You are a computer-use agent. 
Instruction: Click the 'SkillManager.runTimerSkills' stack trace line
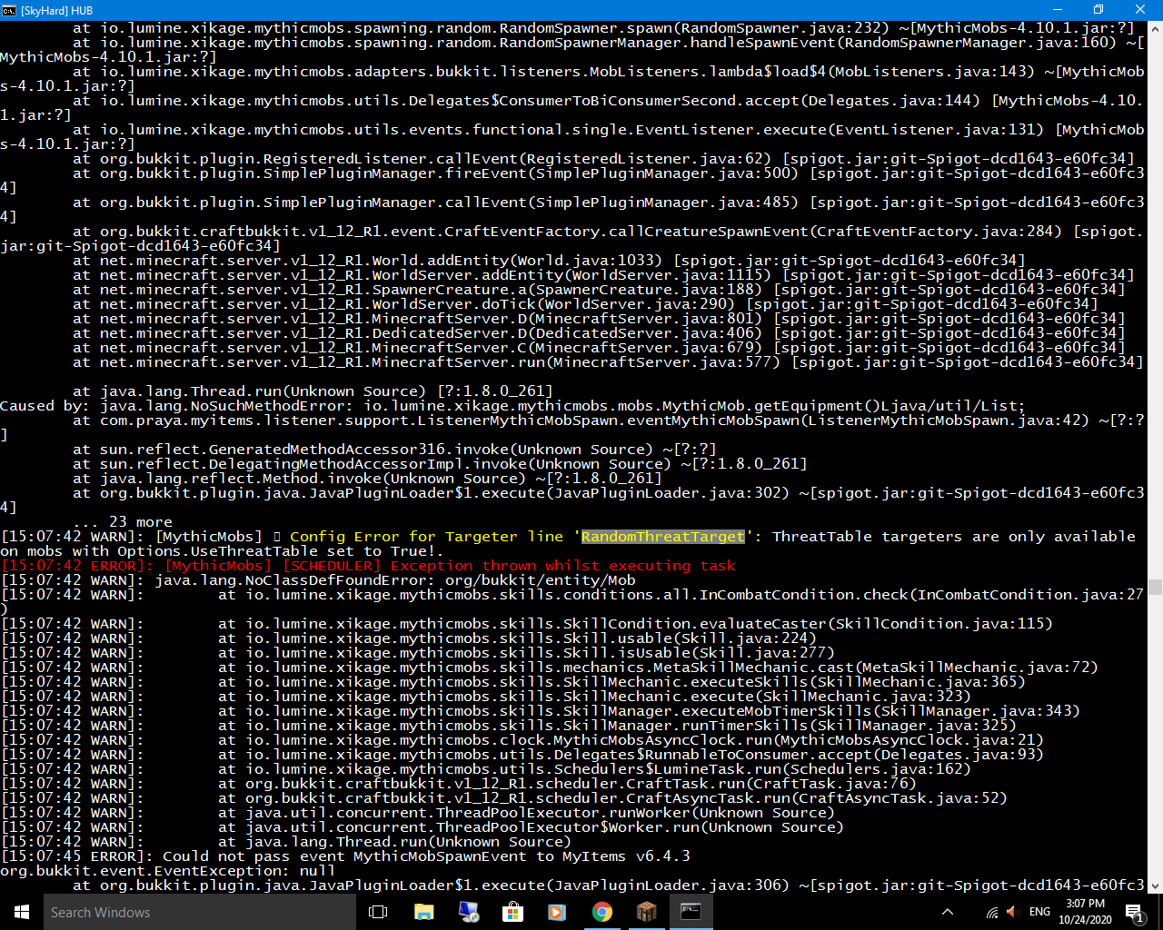508,726
